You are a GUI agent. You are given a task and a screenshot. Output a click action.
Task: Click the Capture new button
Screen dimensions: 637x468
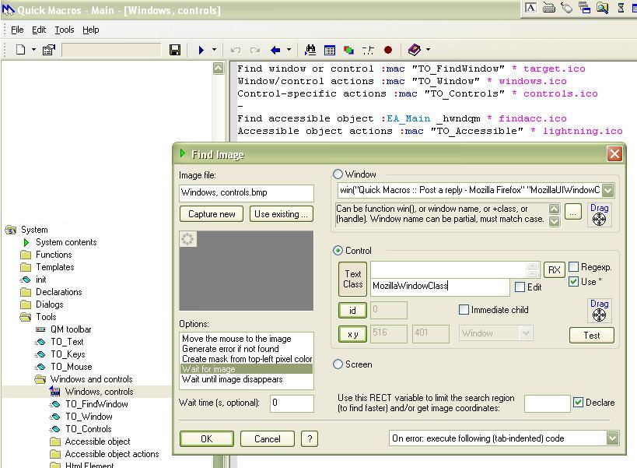[x=212, y=214]
